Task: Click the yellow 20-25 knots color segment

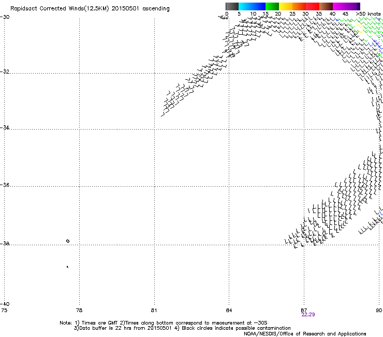Action: coord(286,6)
